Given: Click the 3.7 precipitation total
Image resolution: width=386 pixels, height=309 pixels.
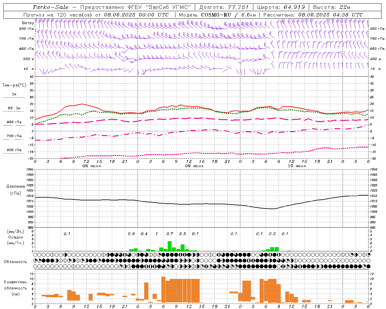Looking at the screenshot, I should 170,234.
